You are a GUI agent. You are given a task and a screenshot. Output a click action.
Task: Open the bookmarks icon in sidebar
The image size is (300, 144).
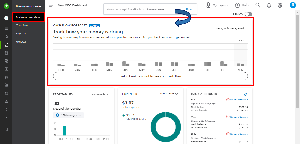pos(6,129)
